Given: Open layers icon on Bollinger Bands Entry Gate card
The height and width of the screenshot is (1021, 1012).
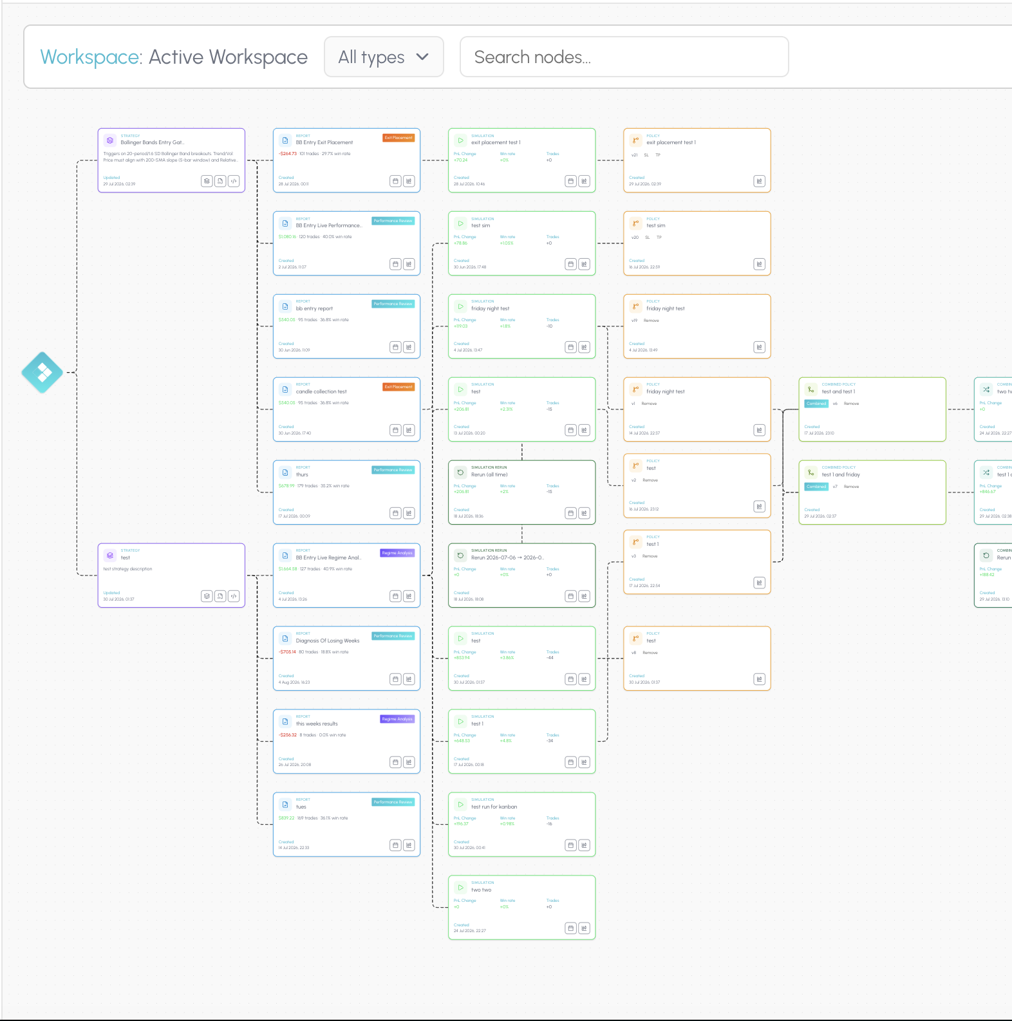Looking at the screenshot, I should pos(207,181).
